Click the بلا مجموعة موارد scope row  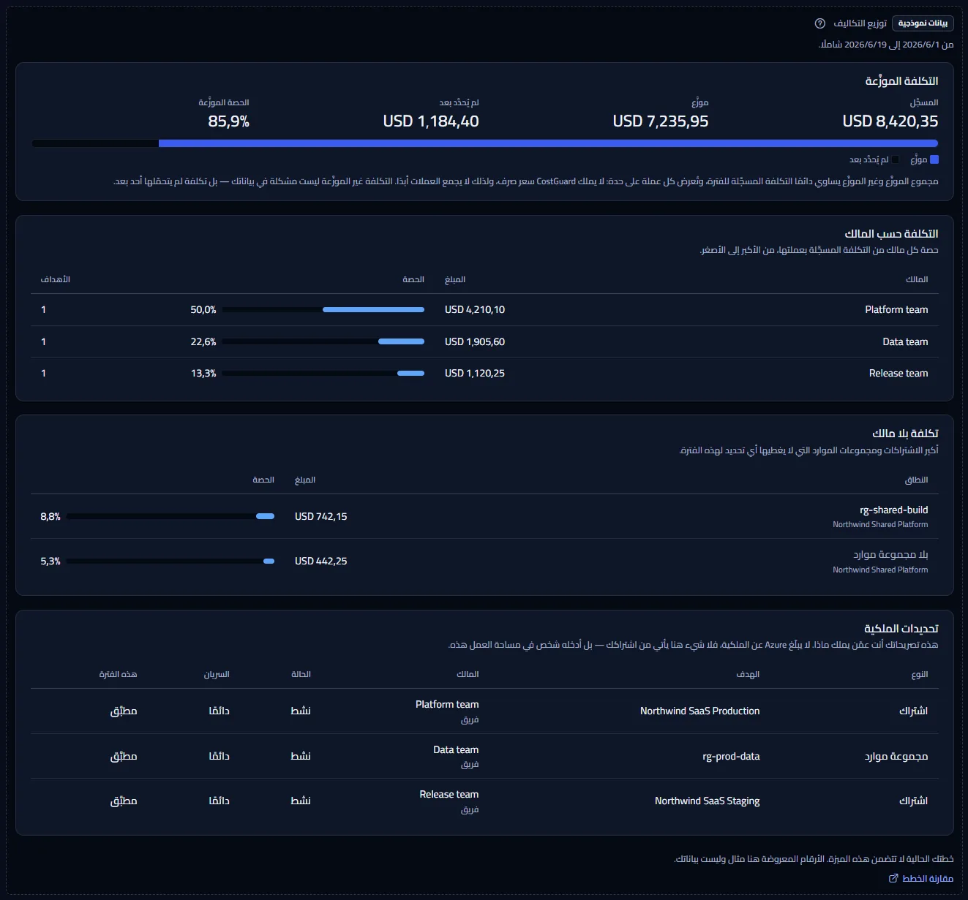click(x=484, y=561)
